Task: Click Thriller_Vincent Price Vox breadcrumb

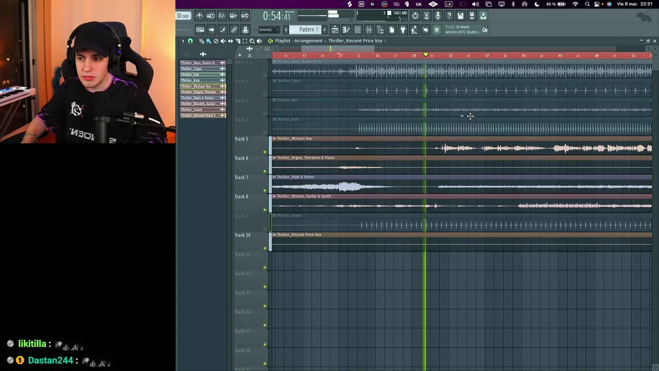Action: [x=355, y=41]
